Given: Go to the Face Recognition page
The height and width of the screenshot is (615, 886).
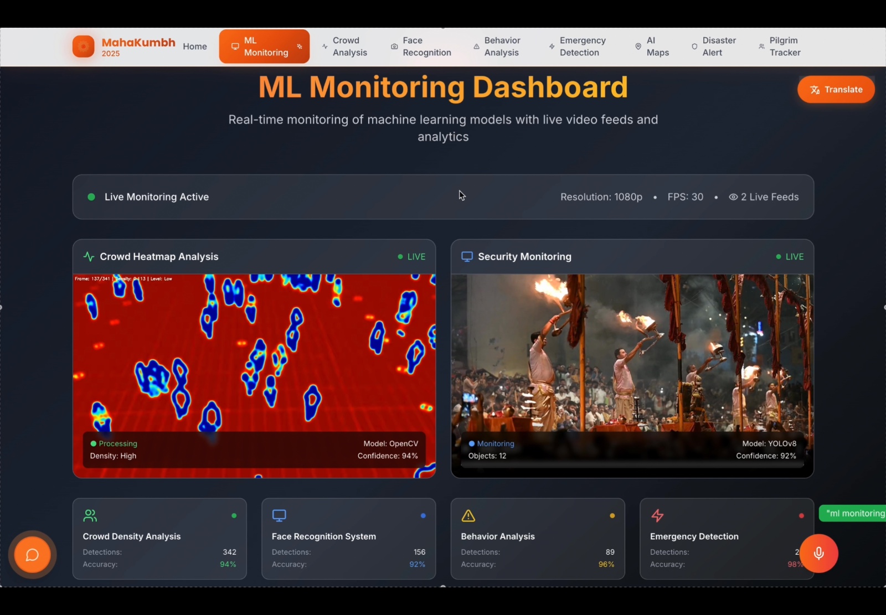Looking at the screenshot, I should pyautogui.click(x=421, y=46).
